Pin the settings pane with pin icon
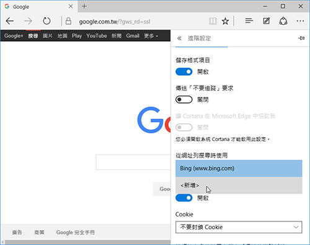 point(301,38)
